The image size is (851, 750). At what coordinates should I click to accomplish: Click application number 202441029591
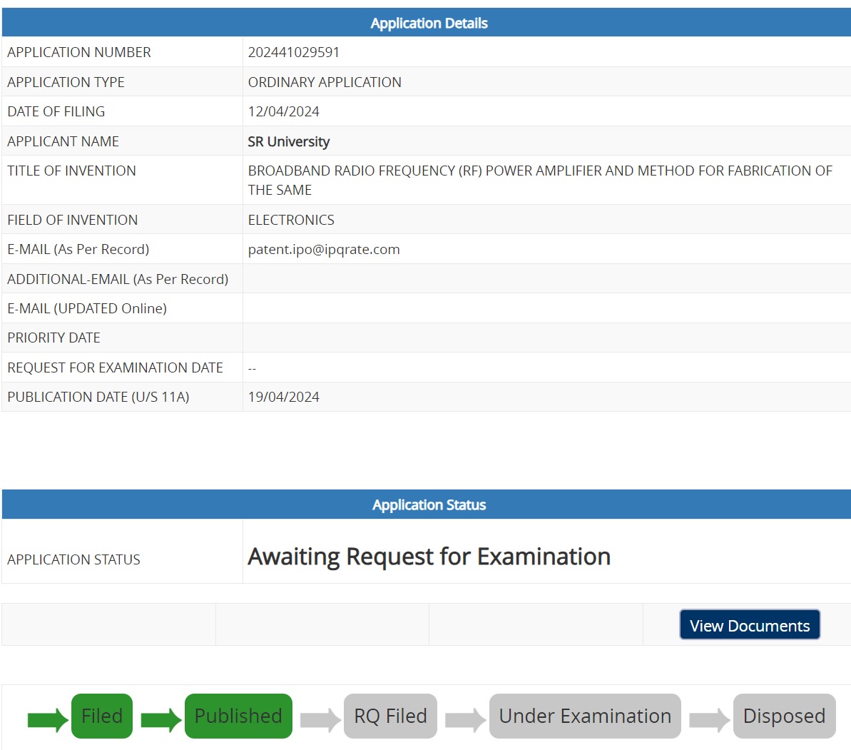click(294, 52)
